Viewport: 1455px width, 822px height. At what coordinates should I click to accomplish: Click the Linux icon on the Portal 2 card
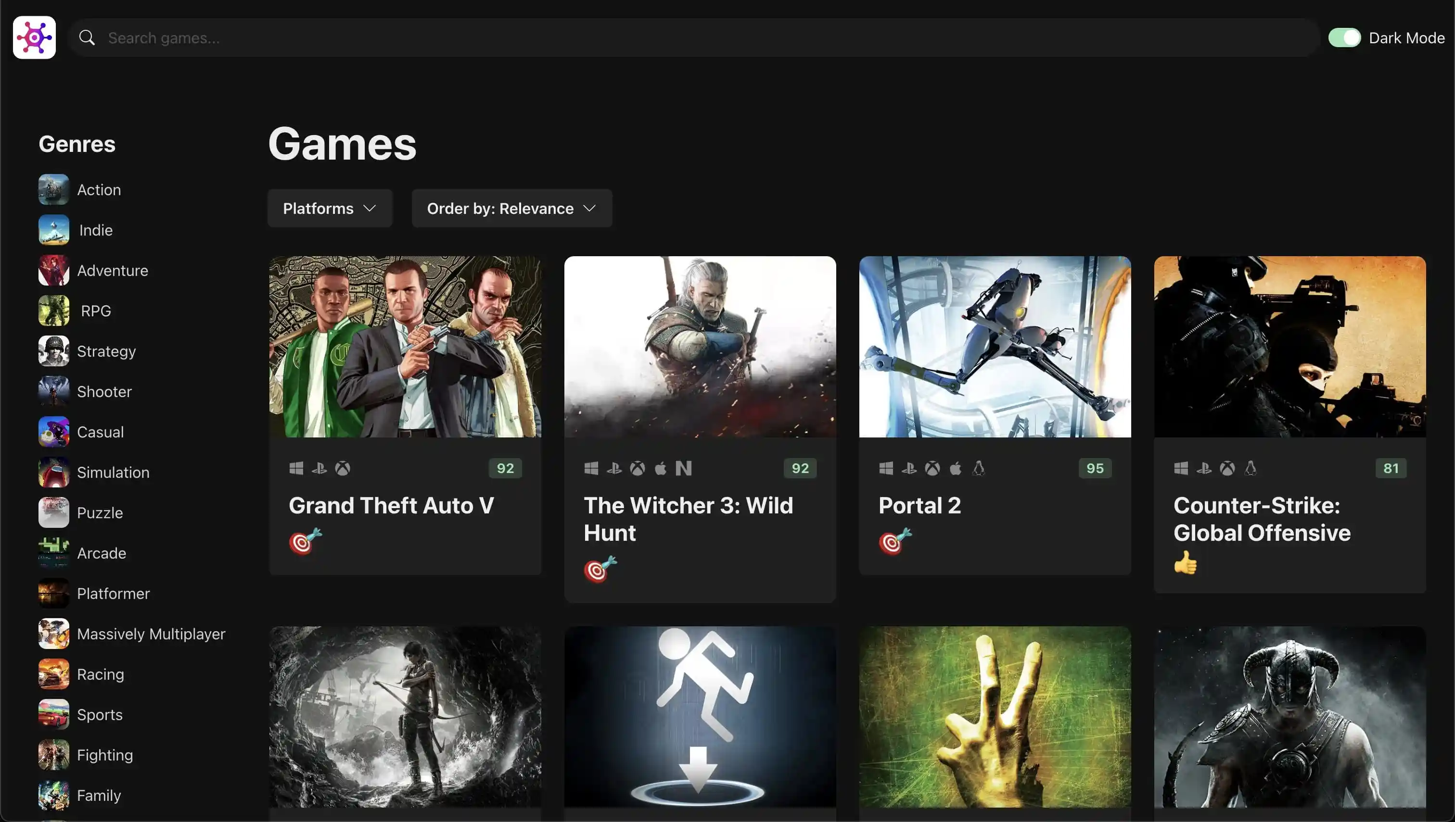tap(978, 468)
